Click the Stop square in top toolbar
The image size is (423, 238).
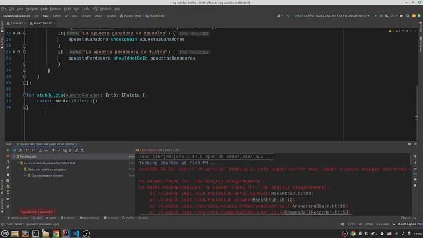[401, 16]
